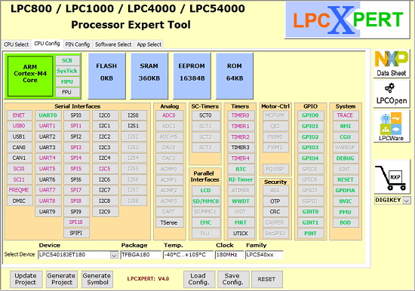Viewport: 415px width, 291px height.
Task: Toggle the RTC timer block
Action: [x=241, y=169]
